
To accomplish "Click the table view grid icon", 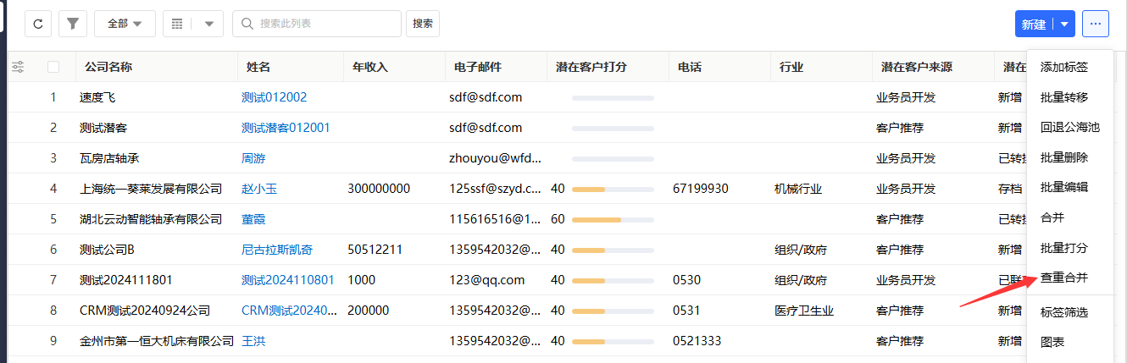I will tap(177, 24).
